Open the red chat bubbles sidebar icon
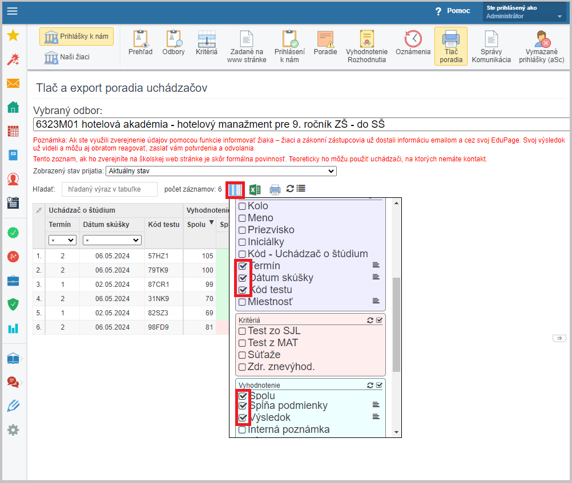572x483 pixels. 13,382
